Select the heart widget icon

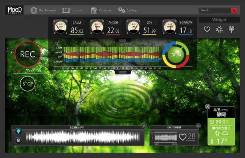click(207, 29)
